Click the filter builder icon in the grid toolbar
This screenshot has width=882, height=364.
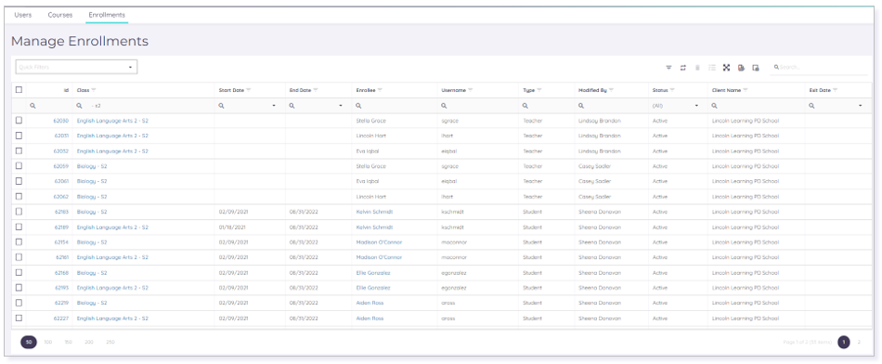click(668, 68)
